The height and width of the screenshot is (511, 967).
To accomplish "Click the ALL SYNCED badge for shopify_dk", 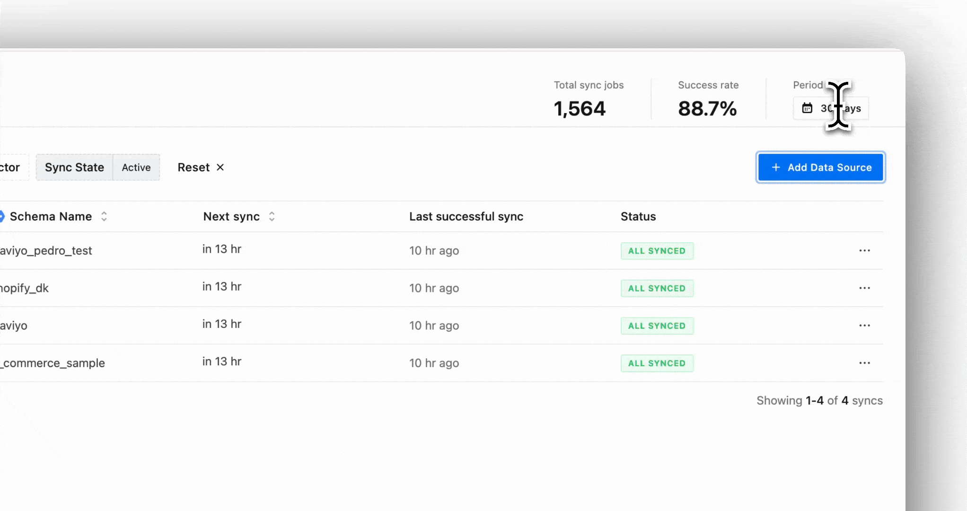I will pos(657,288).
